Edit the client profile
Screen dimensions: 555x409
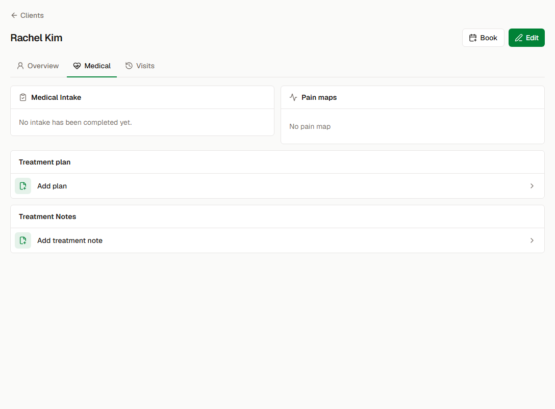pyautogui.click(x=526, y=38)
